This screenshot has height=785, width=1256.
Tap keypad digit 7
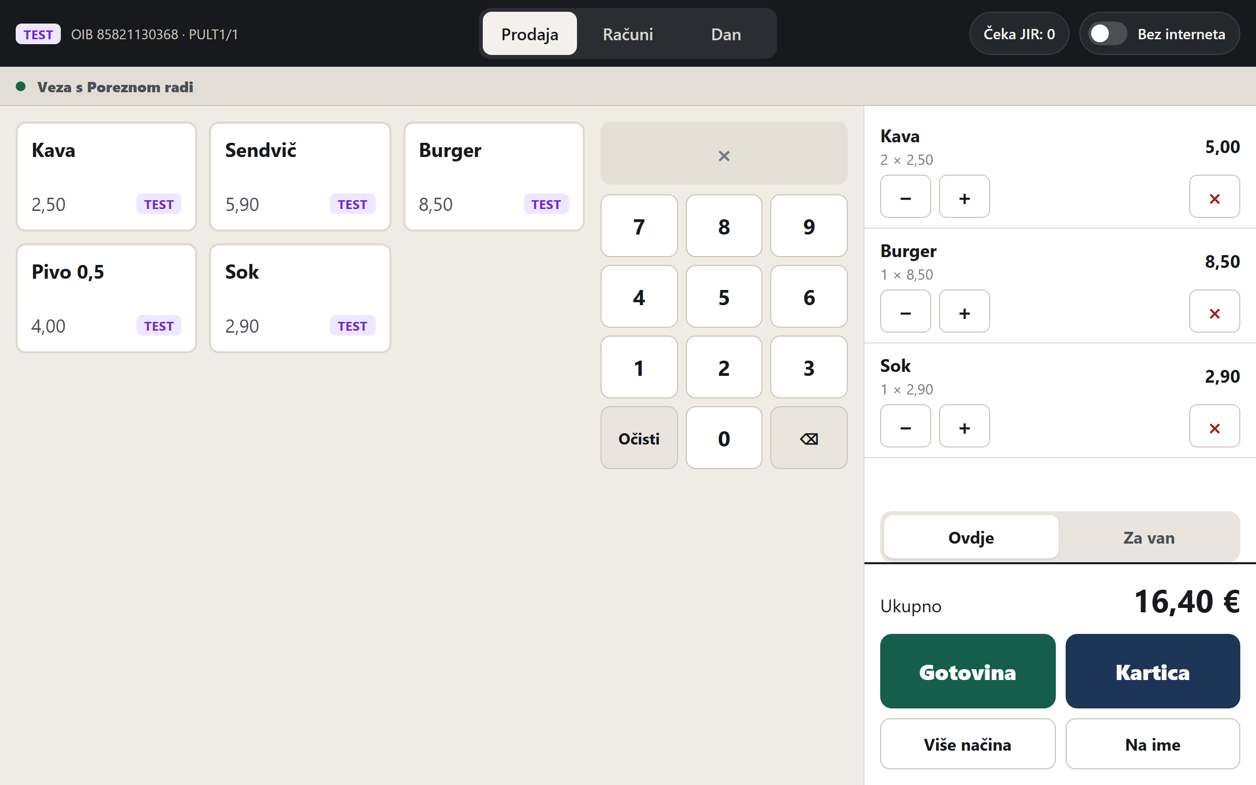pyautogui.click(x=639, y=226)
